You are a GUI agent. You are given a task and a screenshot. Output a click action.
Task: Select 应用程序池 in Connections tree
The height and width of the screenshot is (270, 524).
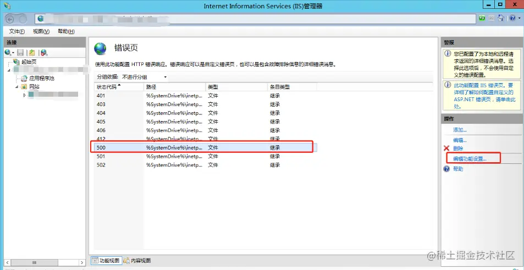[42, 79]
